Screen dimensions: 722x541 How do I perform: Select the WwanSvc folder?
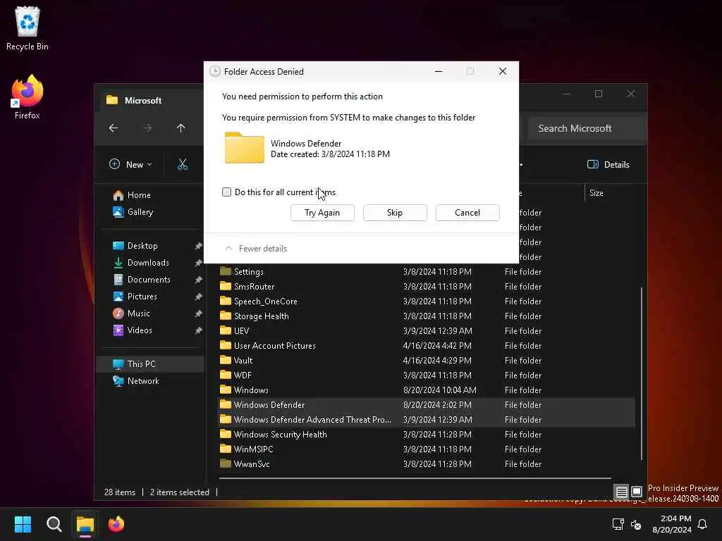(x=426, y=464)
